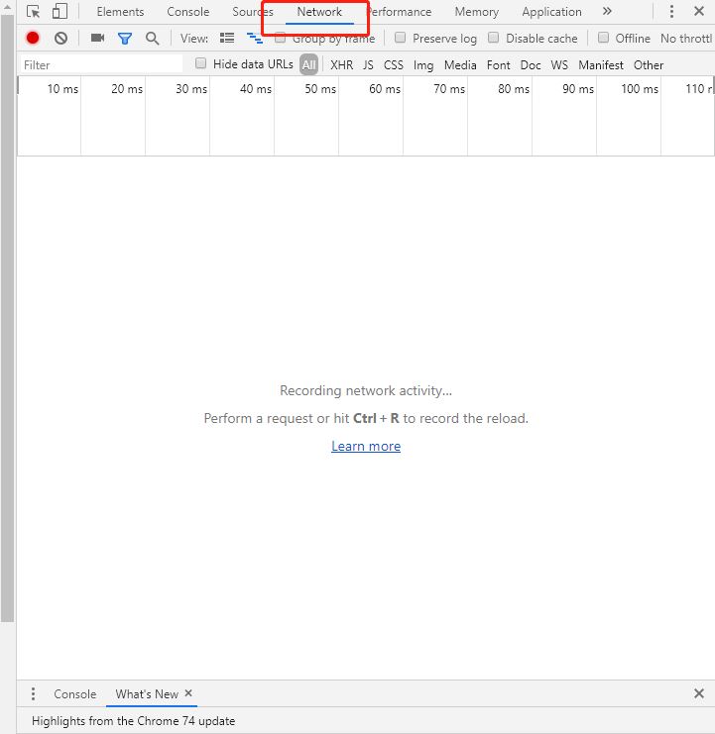Stop recording with the red record button
The width and height of the screenshot is (715, 734).
[33, 38]
